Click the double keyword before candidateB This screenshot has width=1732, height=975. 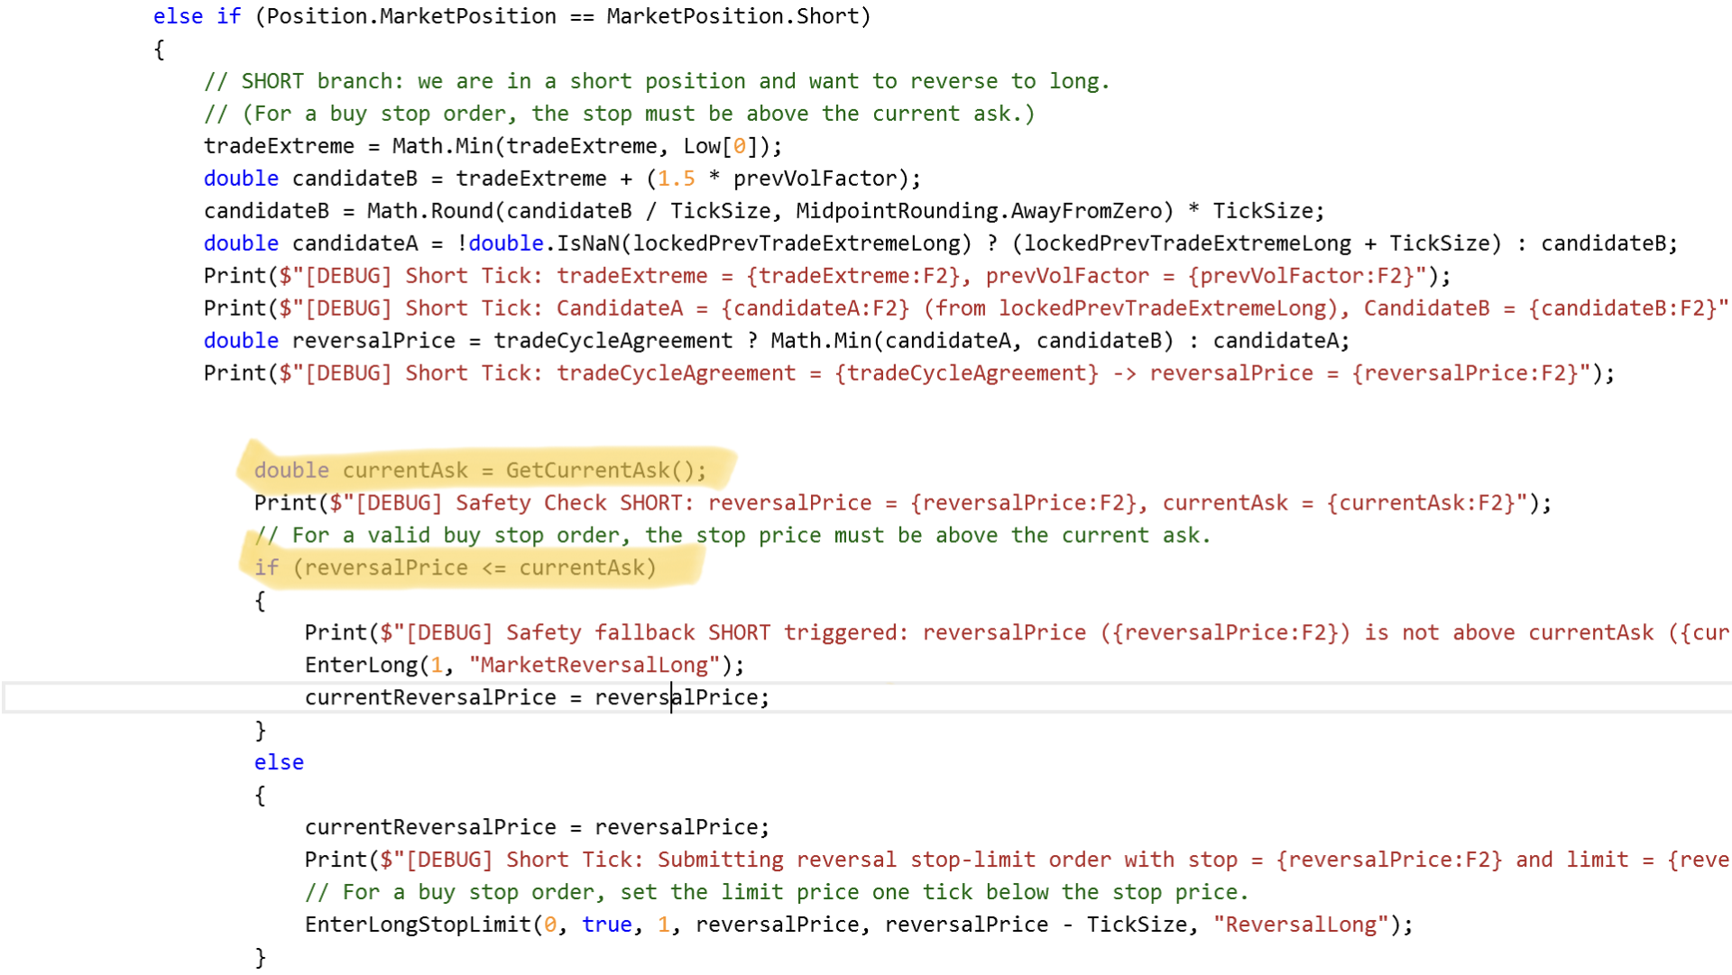(x=240, y=178)
